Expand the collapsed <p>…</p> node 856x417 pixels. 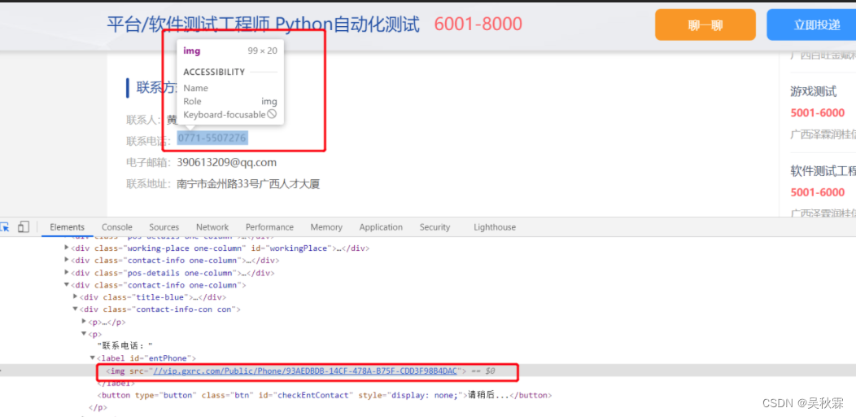coord(84,322)
